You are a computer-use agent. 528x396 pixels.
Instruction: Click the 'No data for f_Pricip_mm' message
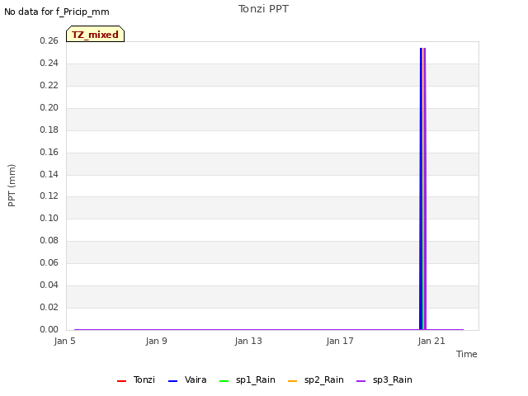click(x=57, y=12)
